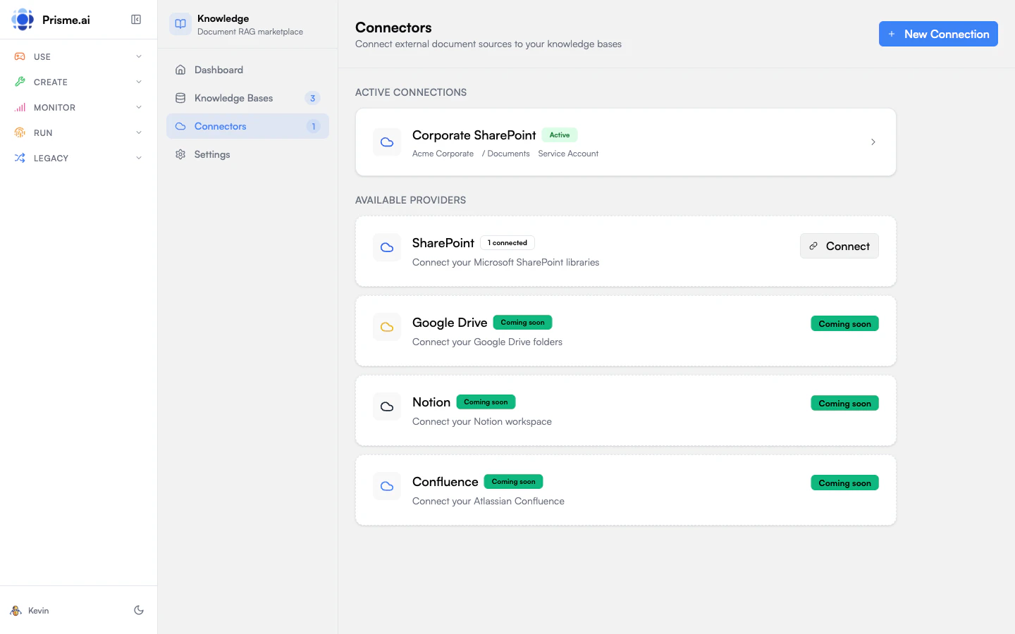Screen dimensions: 1015x634
Task: Toggle dark mode with the moon icon
Action: coord(139,610)
